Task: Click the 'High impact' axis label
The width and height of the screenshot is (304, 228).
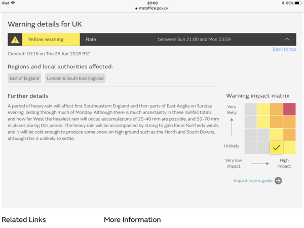Action: (284, 163)
